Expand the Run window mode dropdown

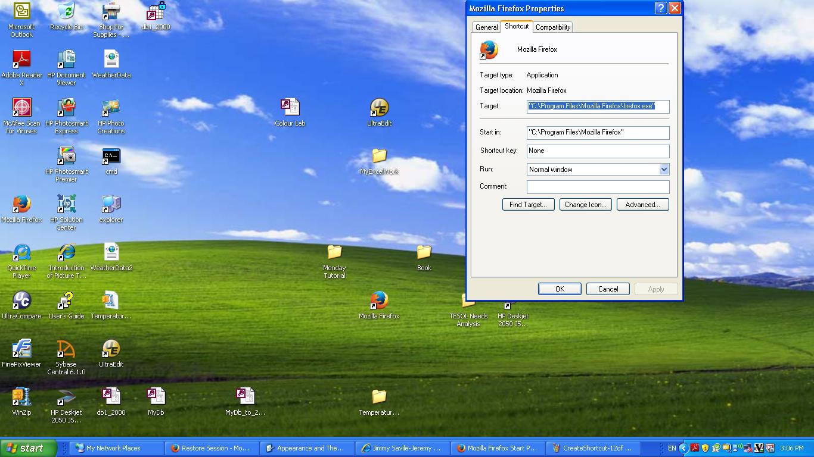click(x=663, y=170)
